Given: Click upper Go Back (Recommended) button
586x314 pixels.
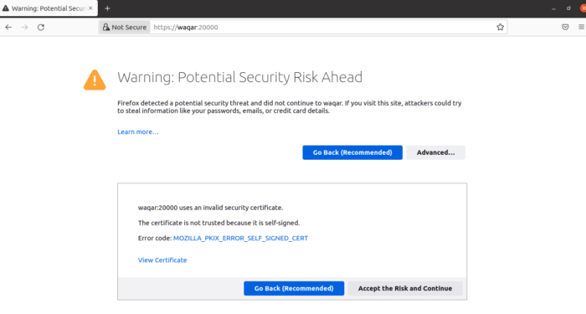Looking at the screenshot, I should click(352, 152).
